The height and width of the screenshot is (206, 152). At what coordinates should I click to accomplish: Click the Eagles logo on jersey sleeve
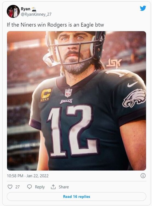(134, 98)
